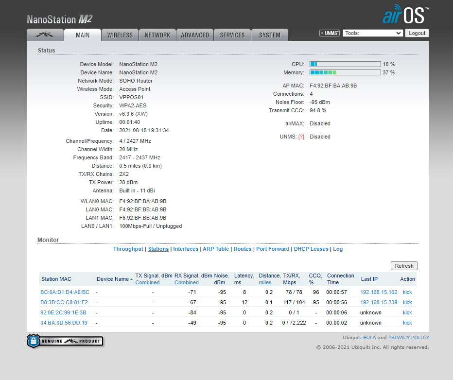The image size is (453, 380).
Task: Click the UNMS help question mark
Action: pos(301,137)
